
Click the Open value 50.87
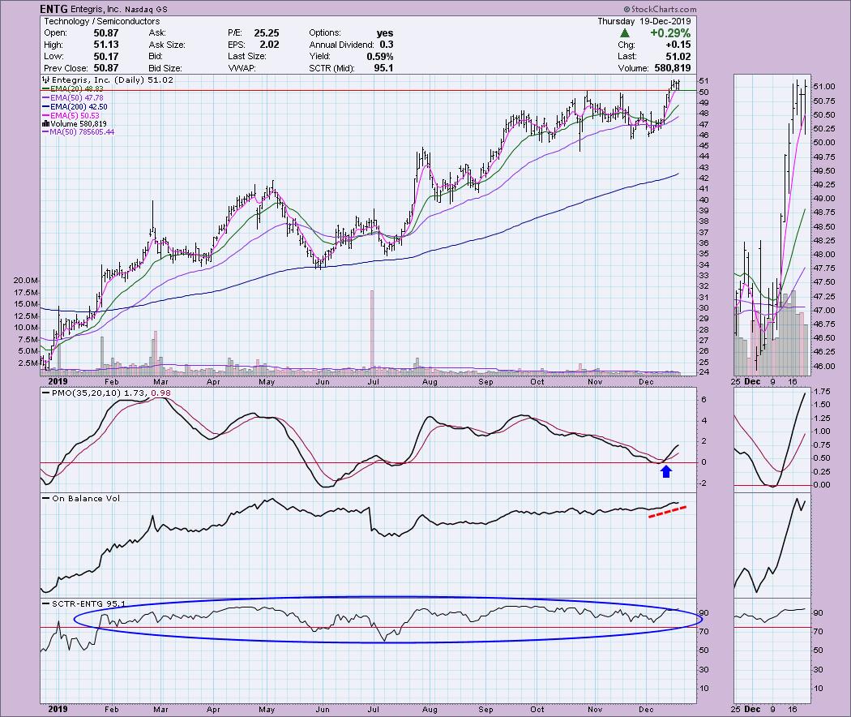pos(106,33)
